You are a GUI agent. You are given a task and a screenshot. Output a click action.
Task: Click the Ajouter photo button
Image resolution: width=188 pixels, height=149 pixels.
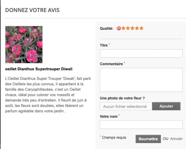166,106
